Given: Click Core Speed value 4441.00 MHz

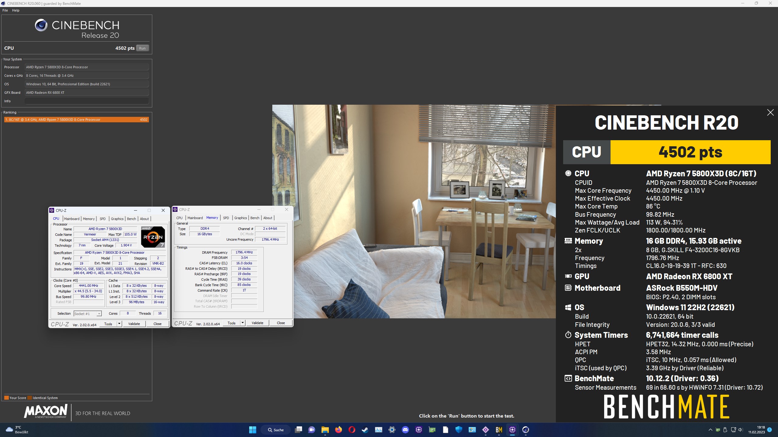Looking at the screenshot, I should 88,286.
